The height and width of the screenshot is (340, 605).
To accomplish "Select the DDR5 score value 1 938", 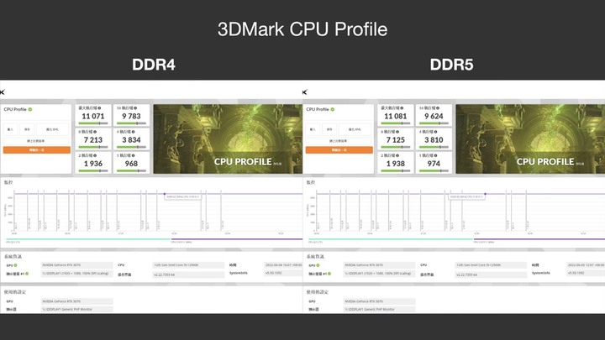I will coord(396,164).
